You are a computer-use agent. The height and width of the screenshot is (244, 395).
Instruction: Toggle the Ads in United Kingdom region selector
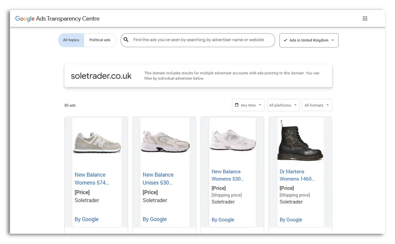pyautogui.click(x=309, y=40)
